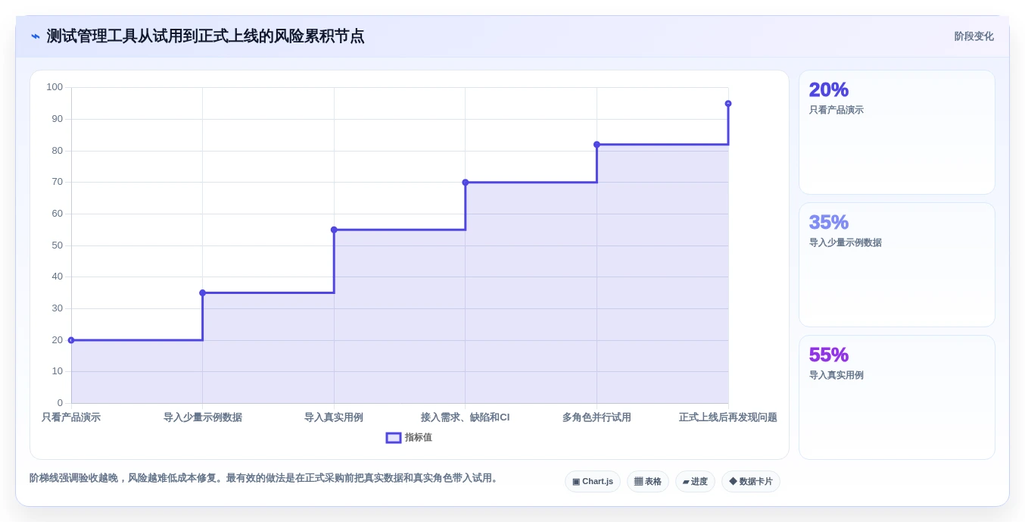This screenshot has height=522, width=1025.
Task: Click x-axis label 正式上线后再发现问题
Action: tap(728, 417)
